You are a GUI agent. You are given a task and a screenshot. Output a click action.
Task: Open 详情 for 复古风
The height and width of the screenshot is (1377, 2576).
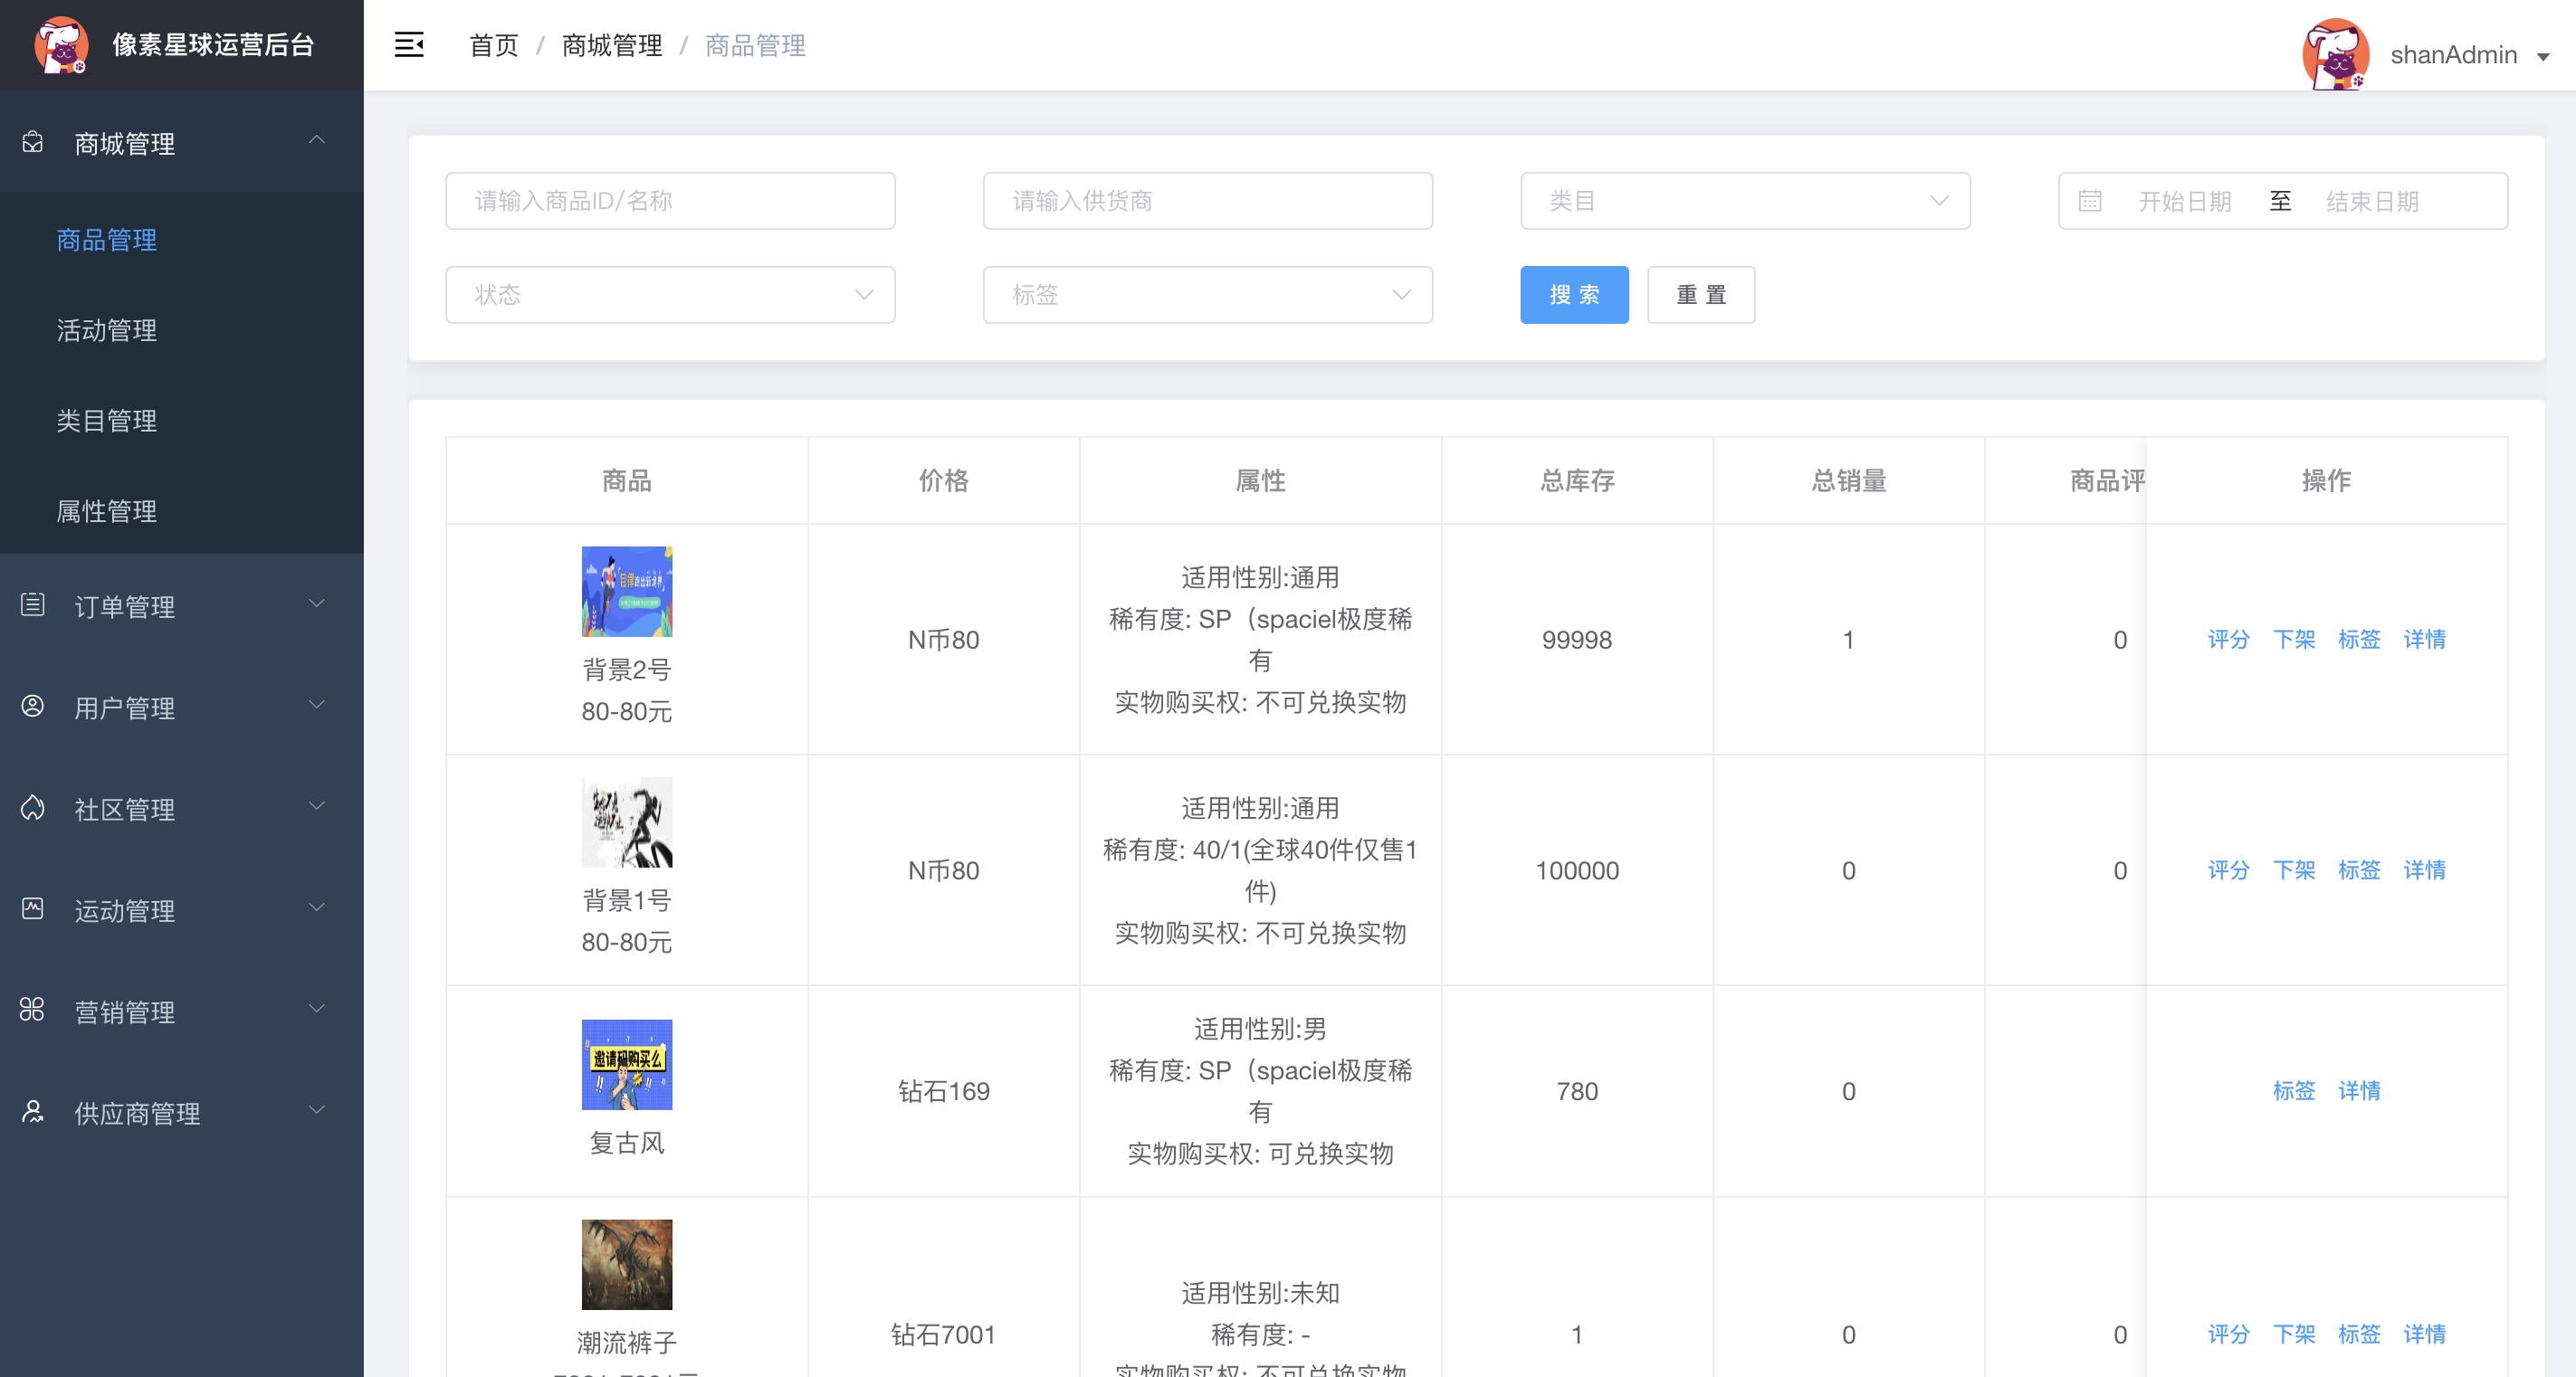[2359, 1091]
